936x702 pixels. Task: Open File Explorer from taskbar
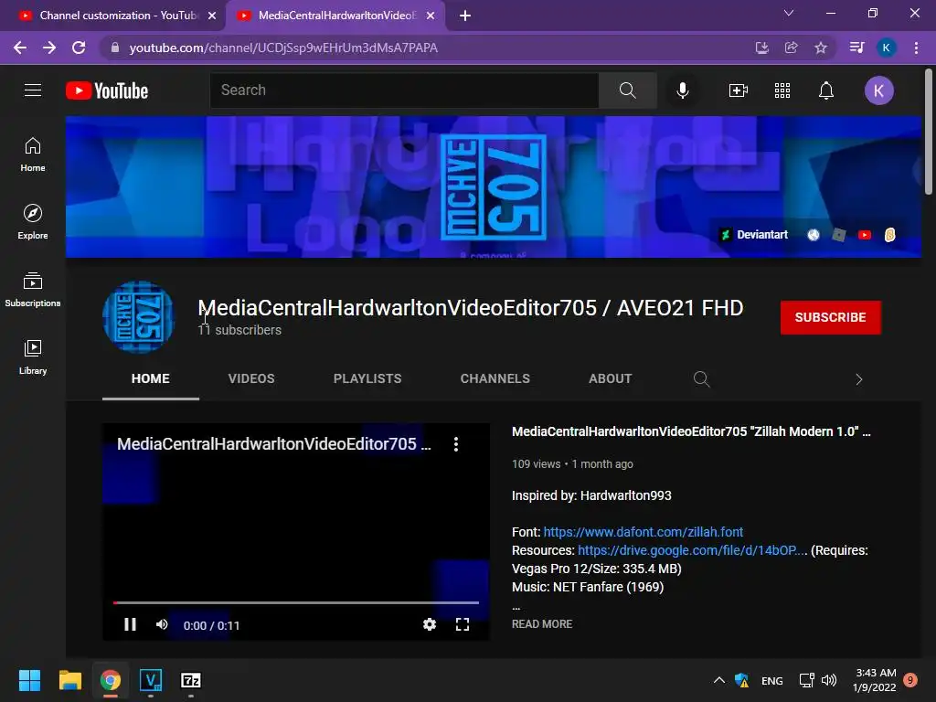[69, 680]
